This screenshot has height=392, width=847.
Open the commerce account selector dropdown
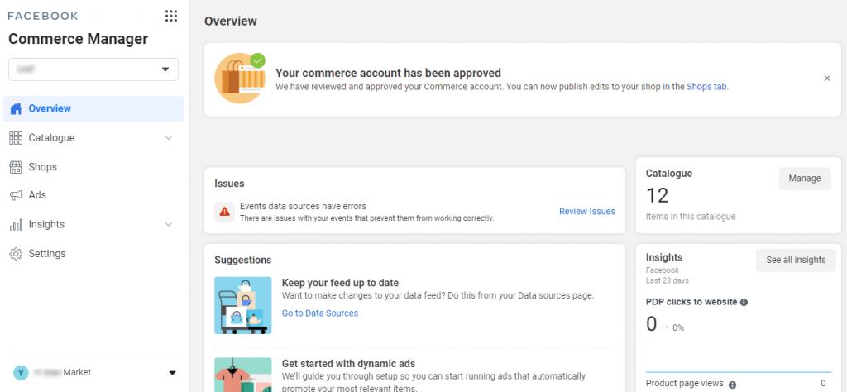93,69
